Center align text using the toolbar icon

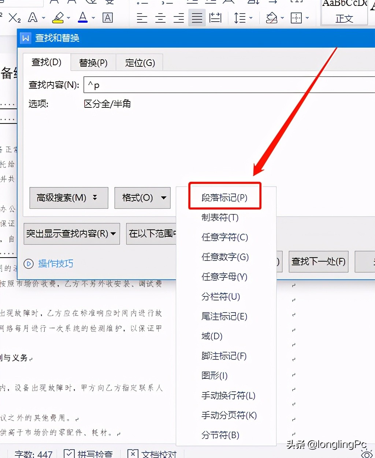click(x=160, y=18)
